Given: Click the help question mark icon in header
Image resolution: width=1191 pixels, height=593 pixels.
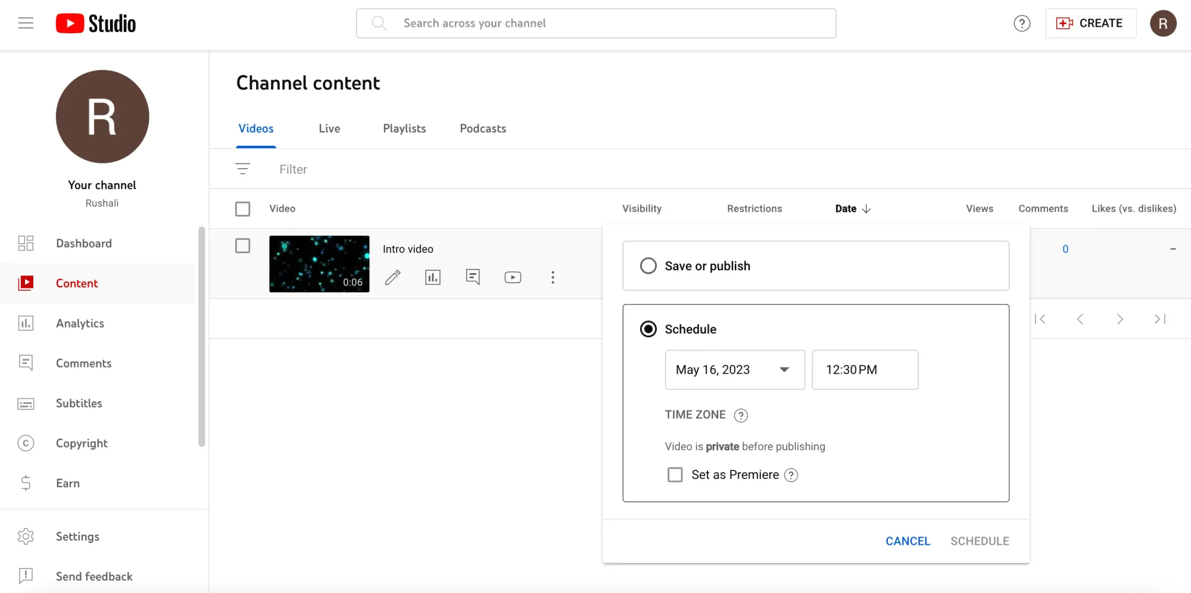Looking at the screenshot, I should pyautogui.click(x=1022, y=23).
